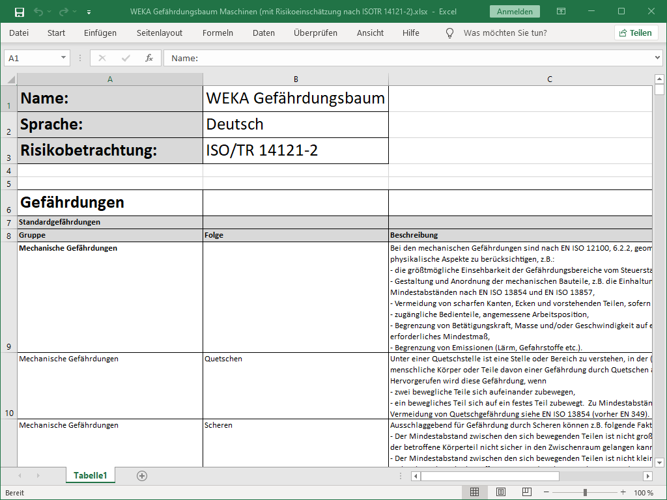This screenshot has height=500, width=667.
Task: Click the Teilen share button
Action: coord(636,33)
